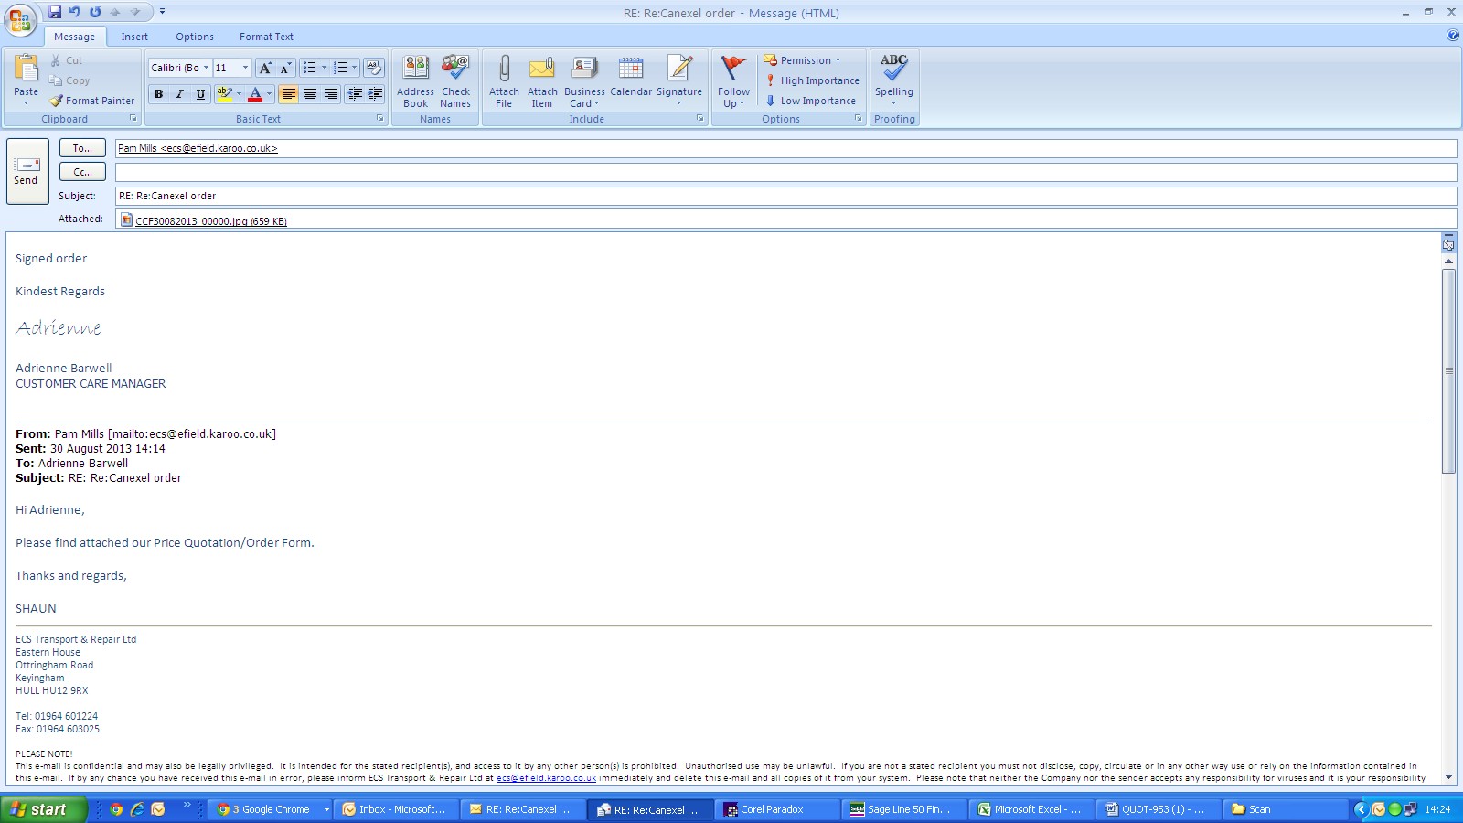
Task: Click the Attach Item envelope icon
Action: point(542,69)
